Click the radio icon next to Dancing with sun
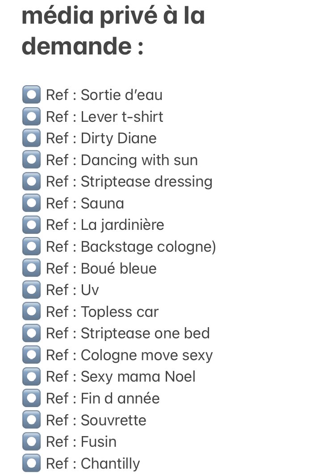Image resolution: width=335 pixels, height=474 pixels. [x=31, y=160]
